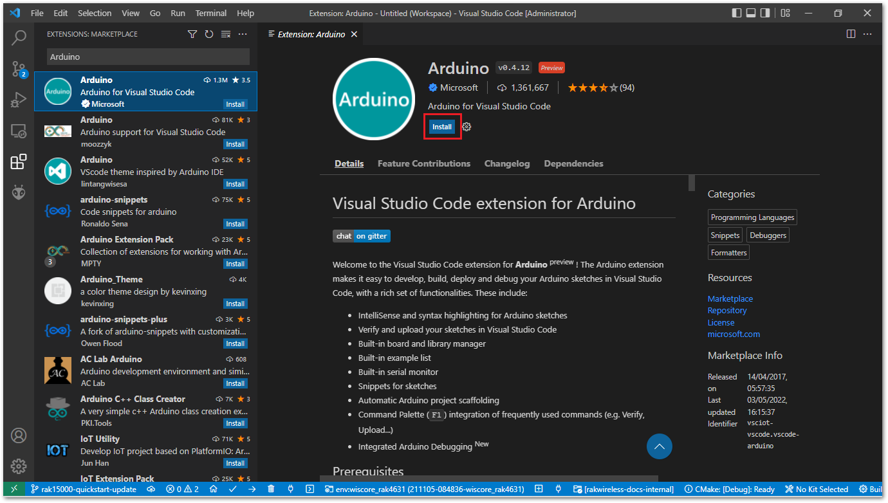Install the Arduino extension by Microsoft

click(x=442, y=127)
